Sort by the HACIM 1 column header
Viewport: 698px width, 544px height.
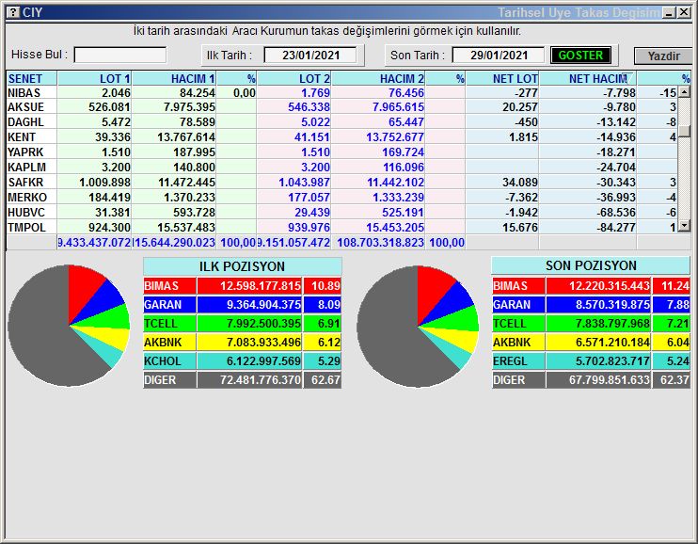(174, 79)
